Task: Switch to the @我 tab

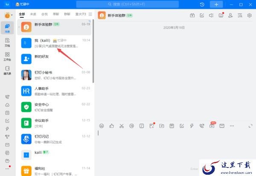Action: (x=44, y=14)
